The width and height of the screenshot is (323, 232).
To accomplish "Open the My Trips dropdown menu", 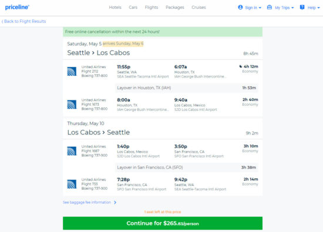I will coord(284,8).
